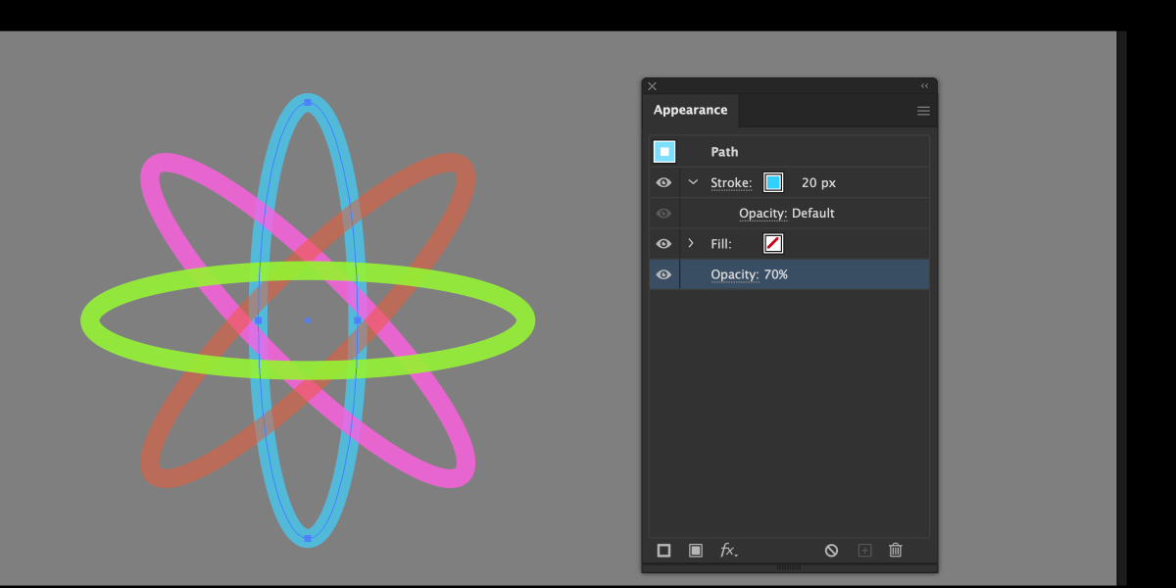Click the Duplicate Selected Item icon
1176x588 pixels.
pyautogui.click(x=864, y=551)
